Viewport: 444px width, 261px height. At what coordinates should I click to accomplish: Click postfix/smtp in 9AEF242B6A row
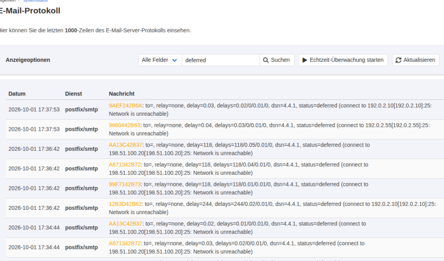pos(82,110)
